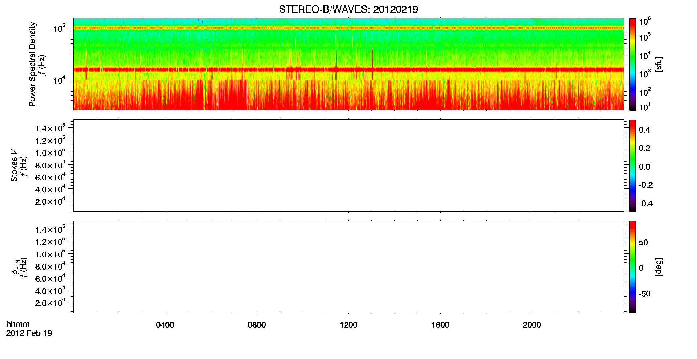Click the Stokes V colorbar
Image resolution: width=697 pixels, height=359 pixels.
point(633,166)
